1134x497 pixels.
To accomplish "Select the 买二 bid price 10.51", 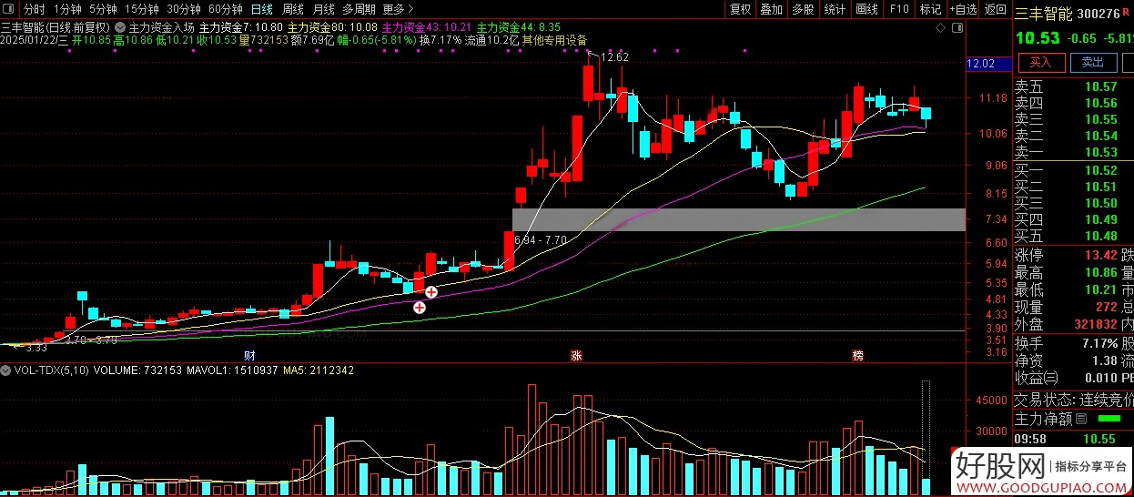I will click(x=1100, y=187).
